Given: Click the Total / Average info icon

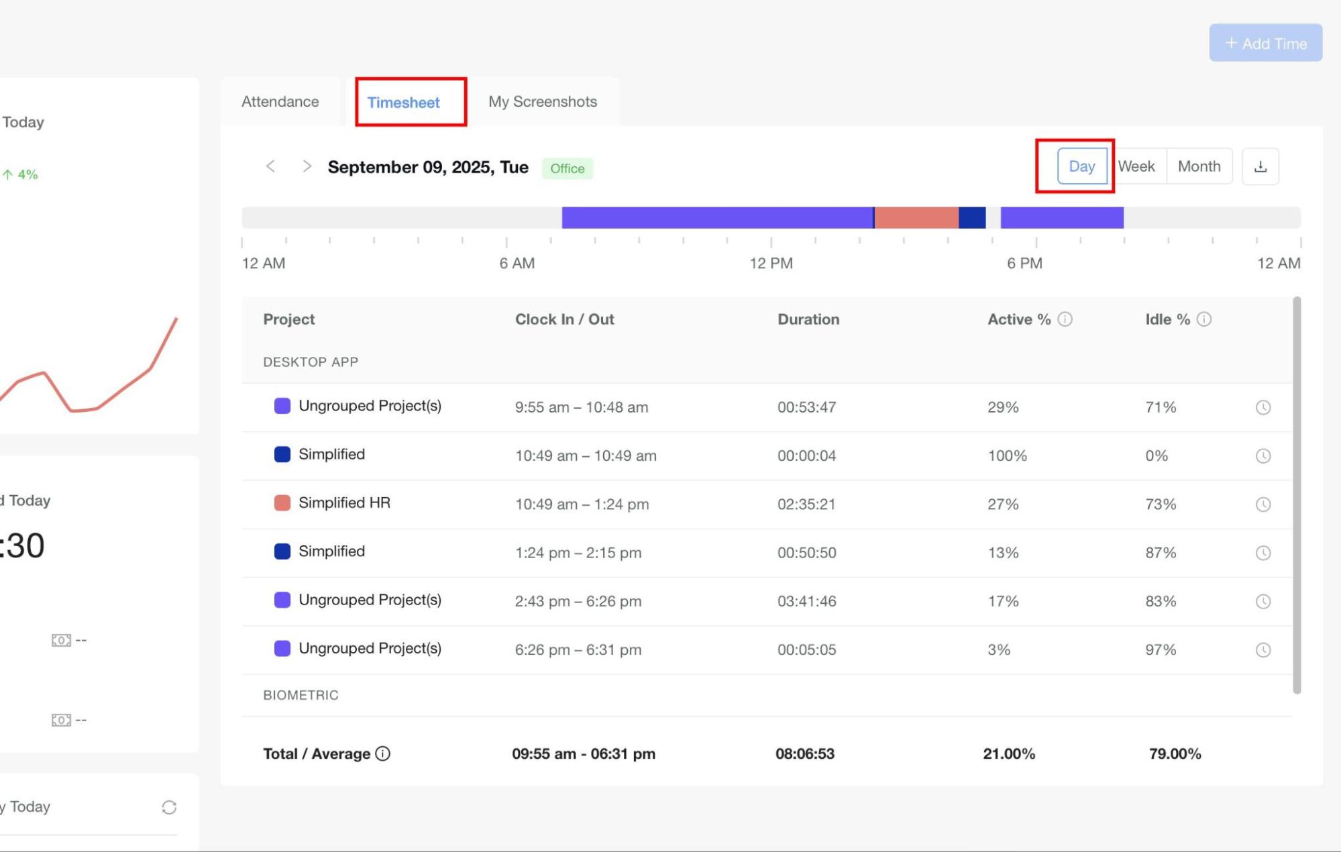Looking at the screenshot, I should [382, 753].
